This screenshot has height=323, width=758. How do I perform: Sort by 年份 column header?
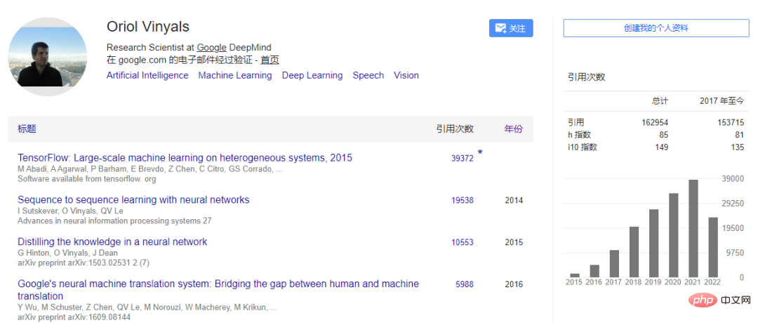(513, 128)
